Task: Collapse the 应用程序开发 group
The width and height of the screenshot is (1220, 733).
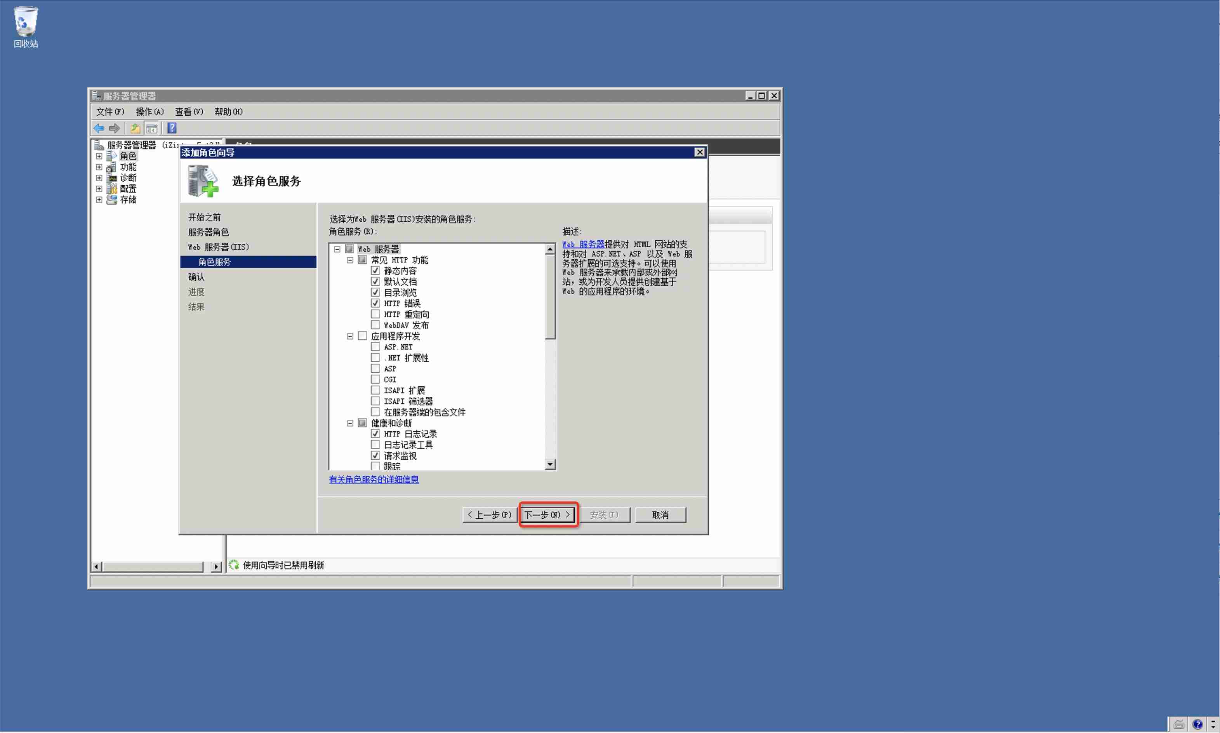Action: 349,335
